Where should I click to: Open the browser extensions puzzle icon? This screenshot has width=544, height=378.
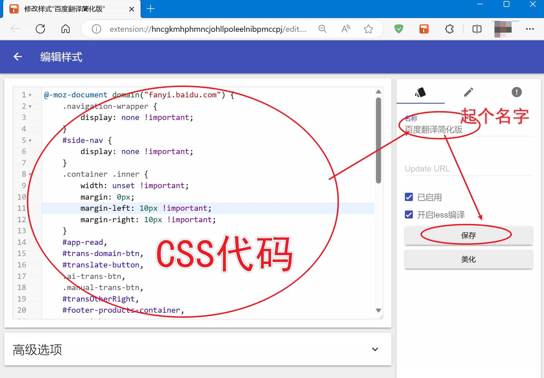click(449, 29)
